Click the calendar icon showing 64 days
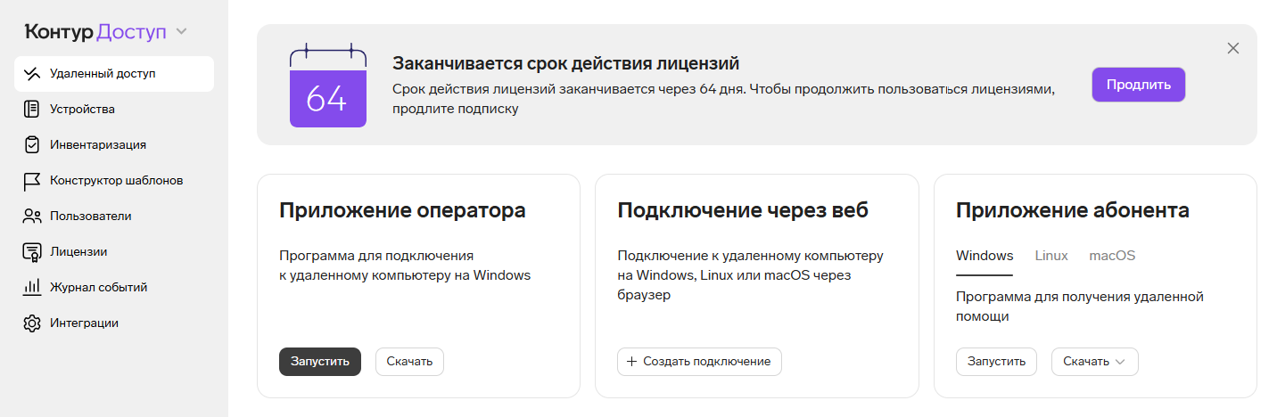Screen dimensions: 1277x417 (327, 86)
